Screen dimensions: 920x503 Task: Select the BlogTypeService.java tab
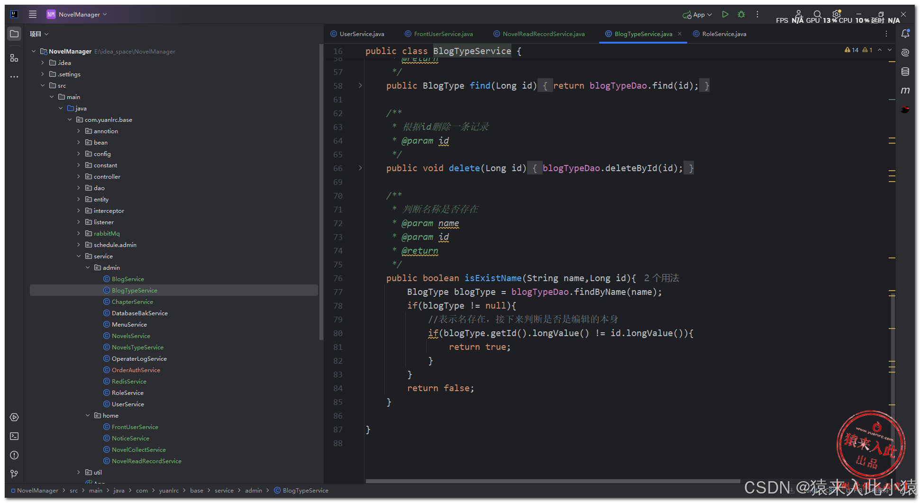pyautogui.click(x=638, y=34)
